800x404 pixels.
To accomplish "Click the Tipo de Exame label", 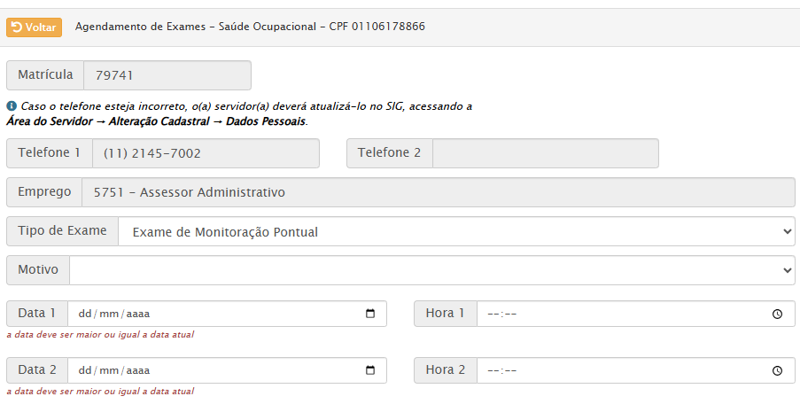I will [62, 231].
